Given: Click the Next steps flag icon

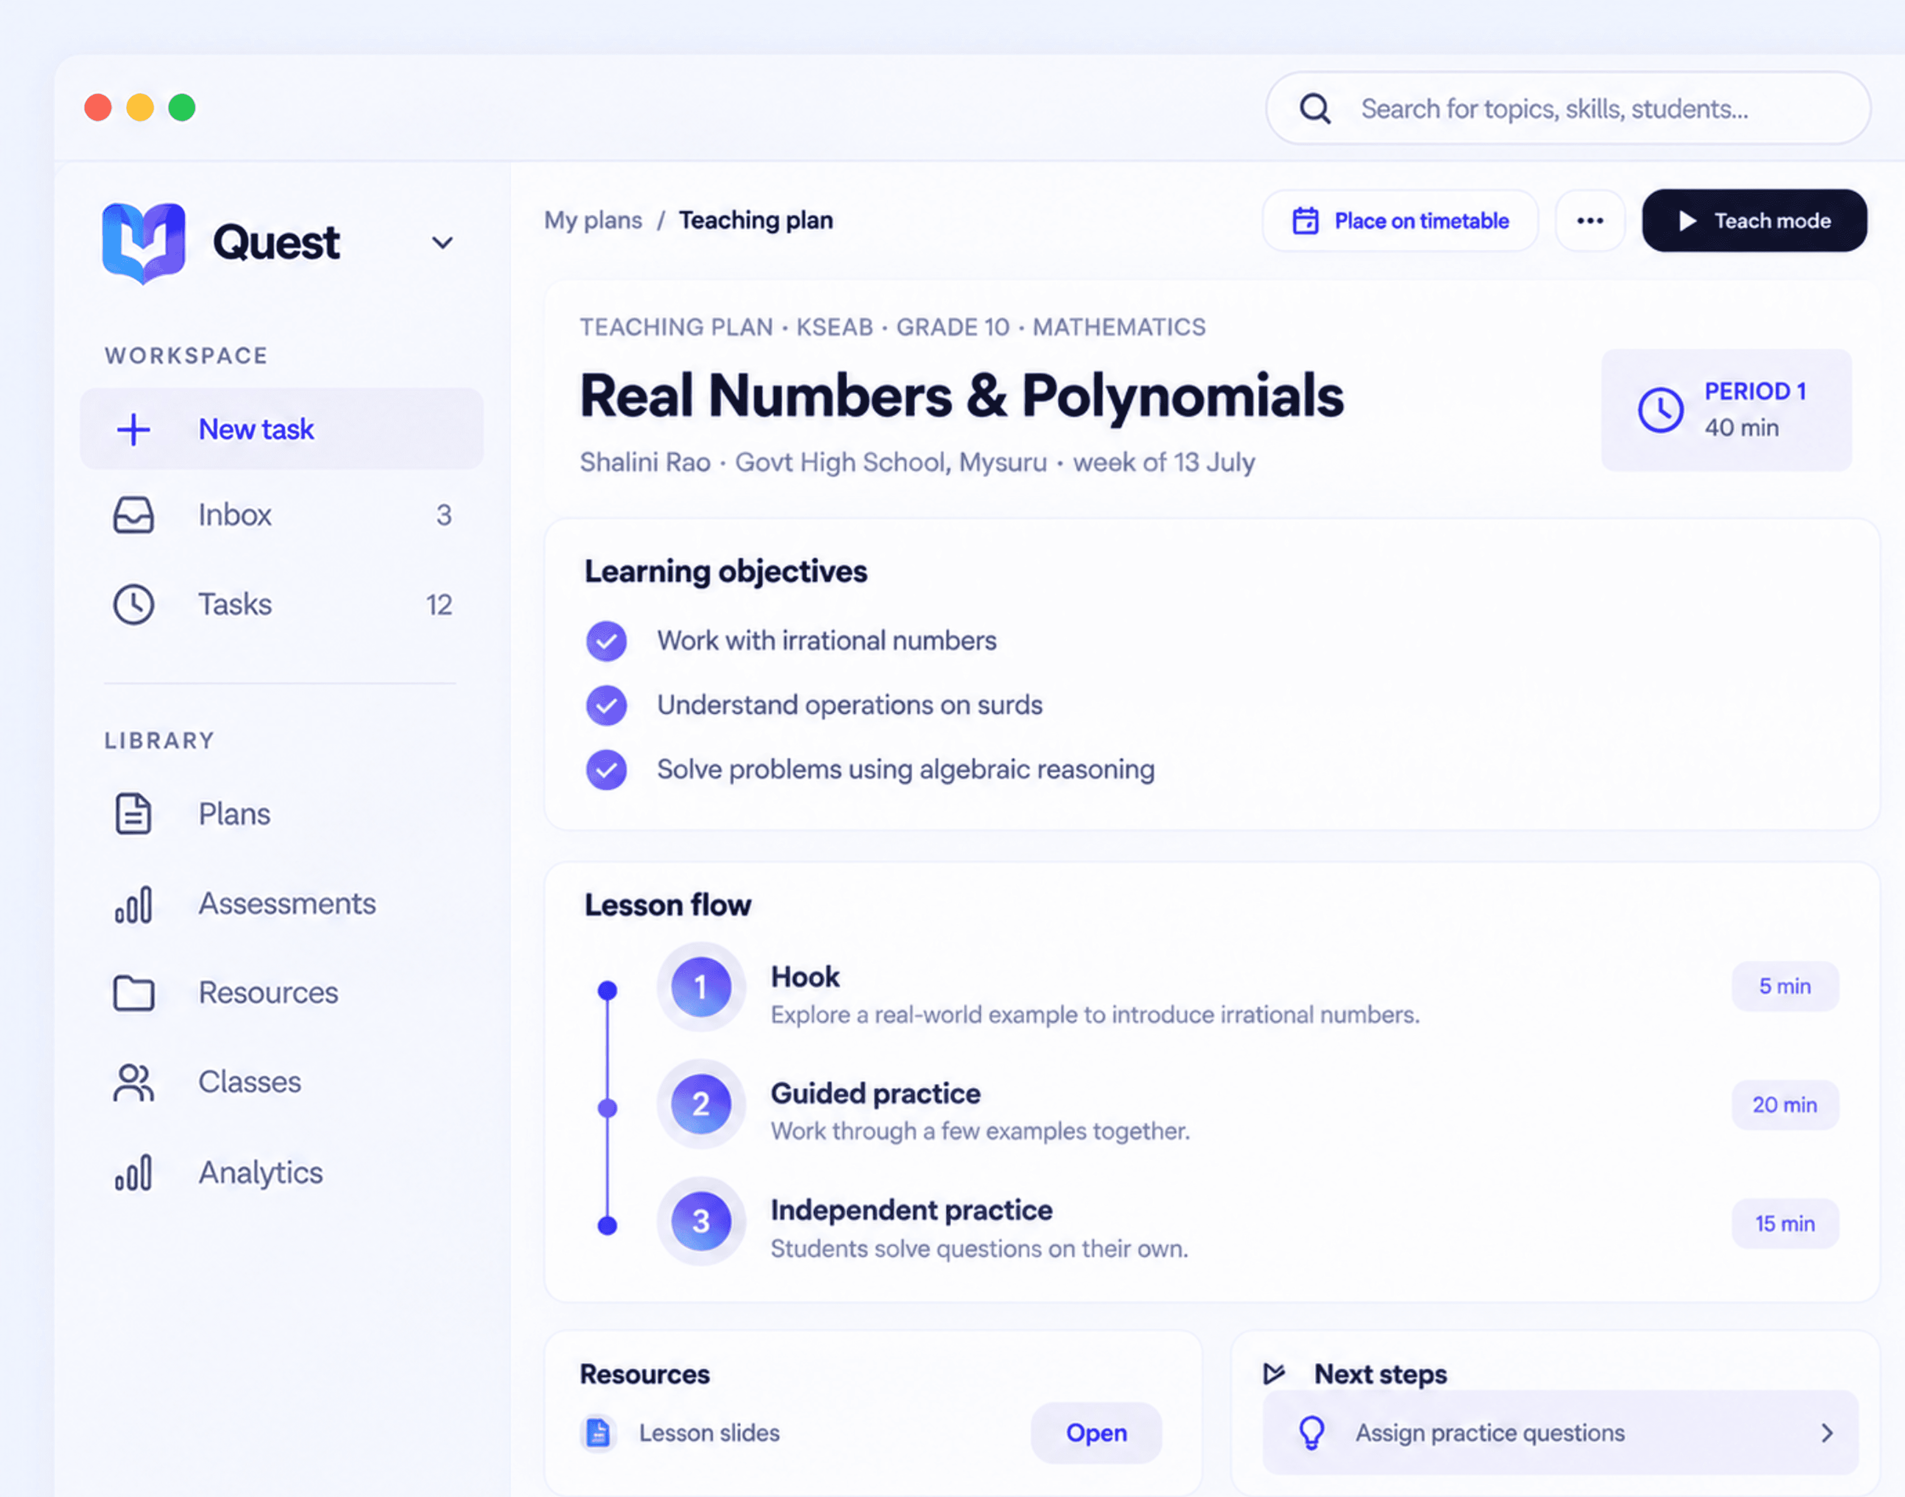Looking at the screenshot, I should point(1274,1373).
